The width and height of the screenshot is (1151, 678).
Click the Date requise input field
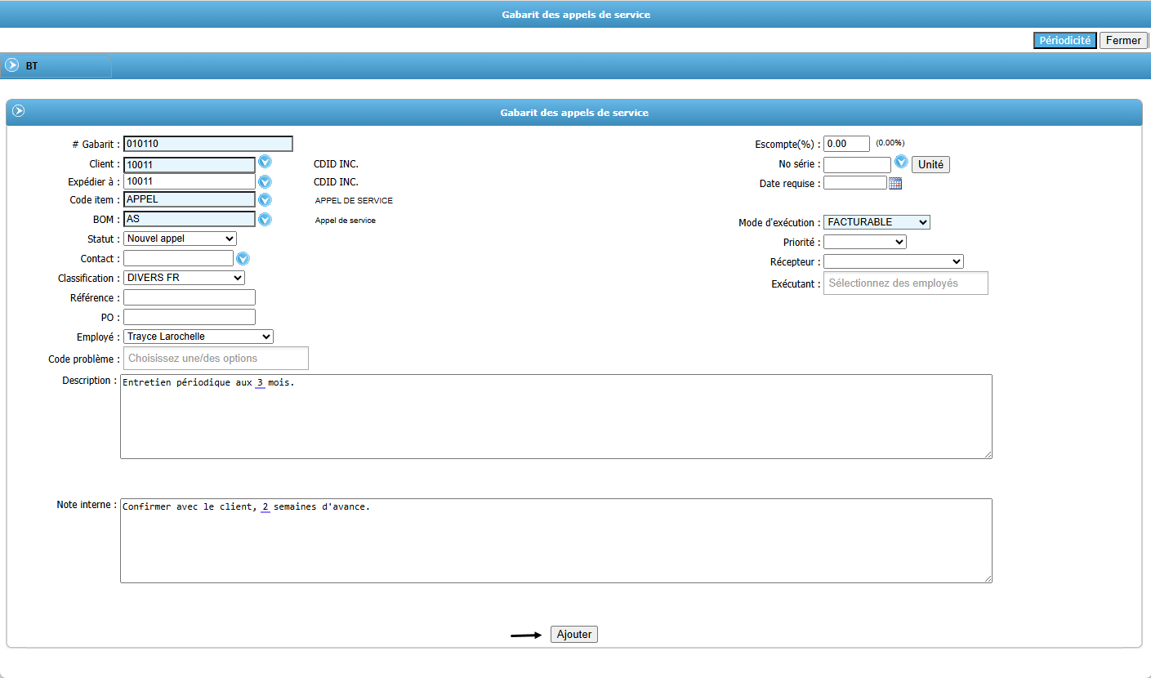coord(854,183)
